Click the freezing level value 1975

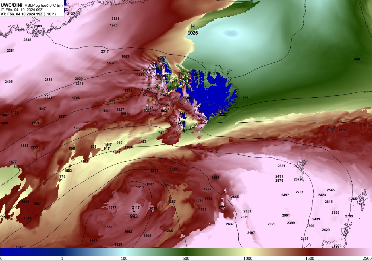(x=114, y=26)
